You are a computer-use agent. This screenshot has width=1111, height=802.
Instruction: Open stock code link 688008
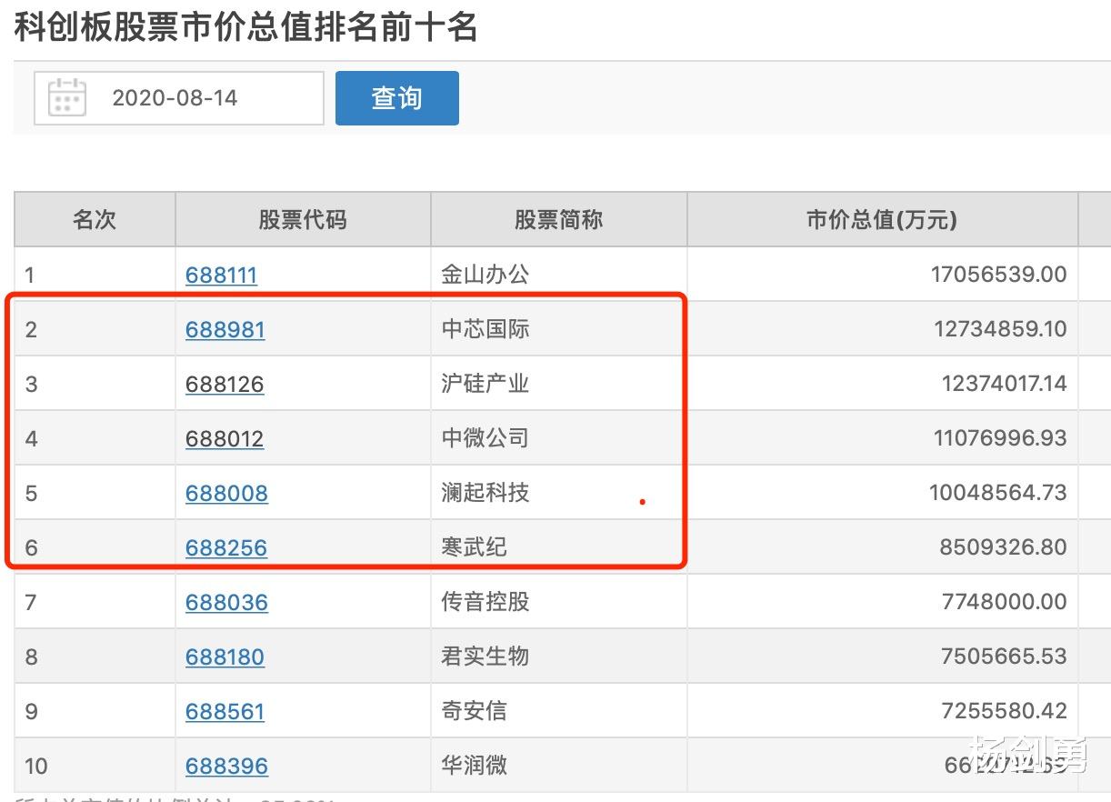(226, 493)
